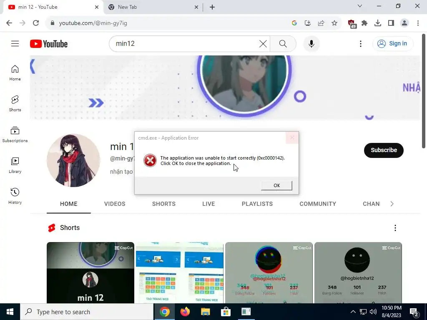Viewport: 427px width, 320px height.
Task: Open Microsoft Store from the taskbar
Action: 226,312
